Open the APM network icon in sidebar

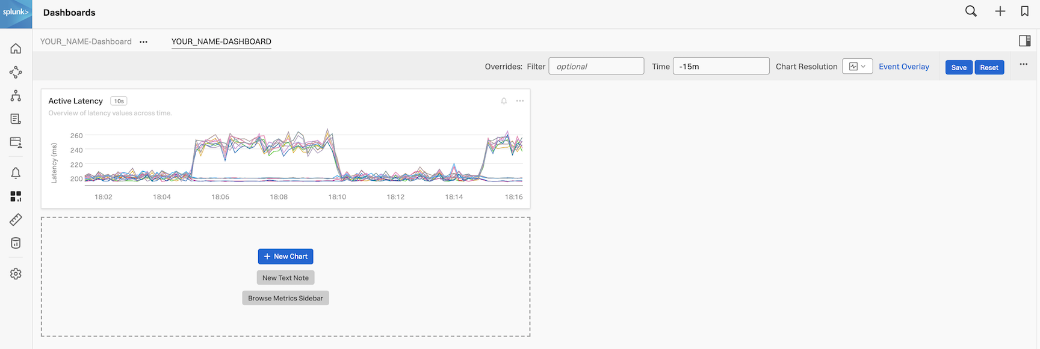(x=16, y=73)
